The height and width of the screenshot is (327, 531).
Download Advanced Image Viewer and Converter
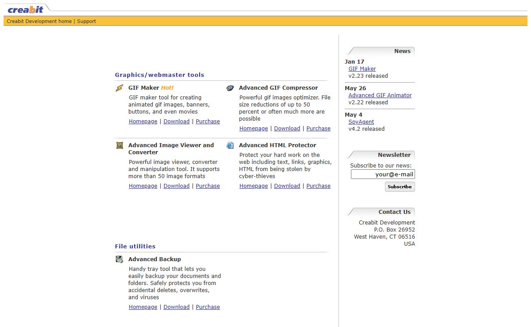click(177, 186)
